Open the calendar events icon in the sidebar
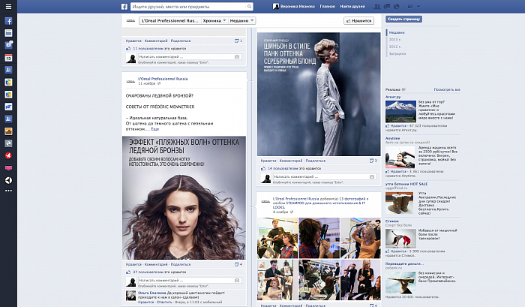Image resolution: width=525 pixels, height=307 pixels. pyautogui.click(x=8, y=58)
